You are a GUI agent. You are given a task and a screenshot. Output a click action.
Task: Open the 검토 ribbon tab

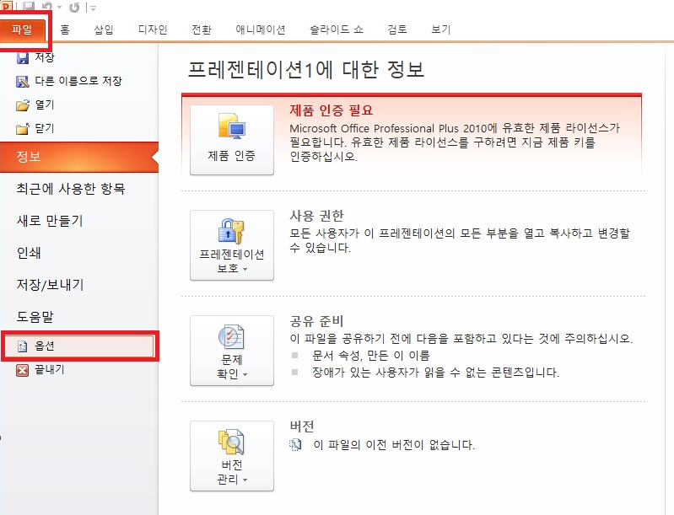tap(396, 30)
